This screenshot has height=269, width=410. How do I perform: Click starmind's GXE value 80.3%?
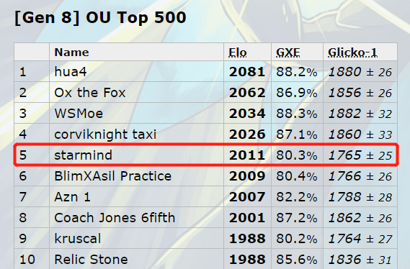coord(297,155)
